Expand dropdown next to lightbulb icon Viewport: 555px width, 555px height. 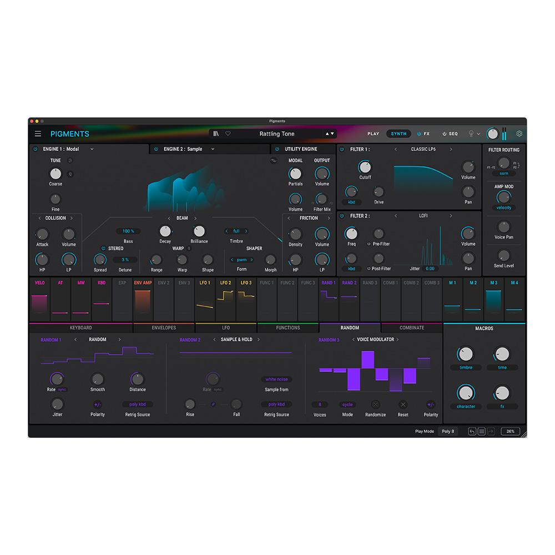click(x=478, y=134)
